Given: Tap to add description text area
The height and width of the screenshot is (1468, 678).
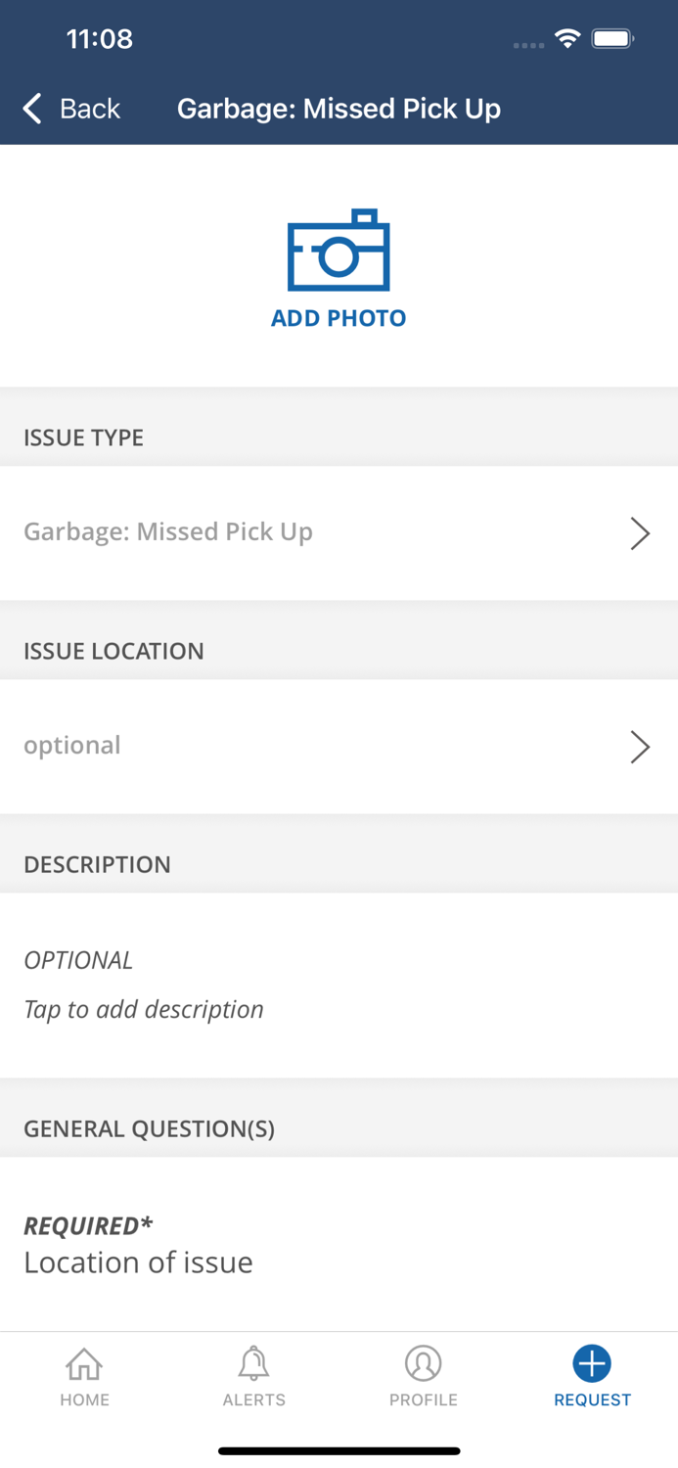Looking at the screenshot, I should click(339, 985).
